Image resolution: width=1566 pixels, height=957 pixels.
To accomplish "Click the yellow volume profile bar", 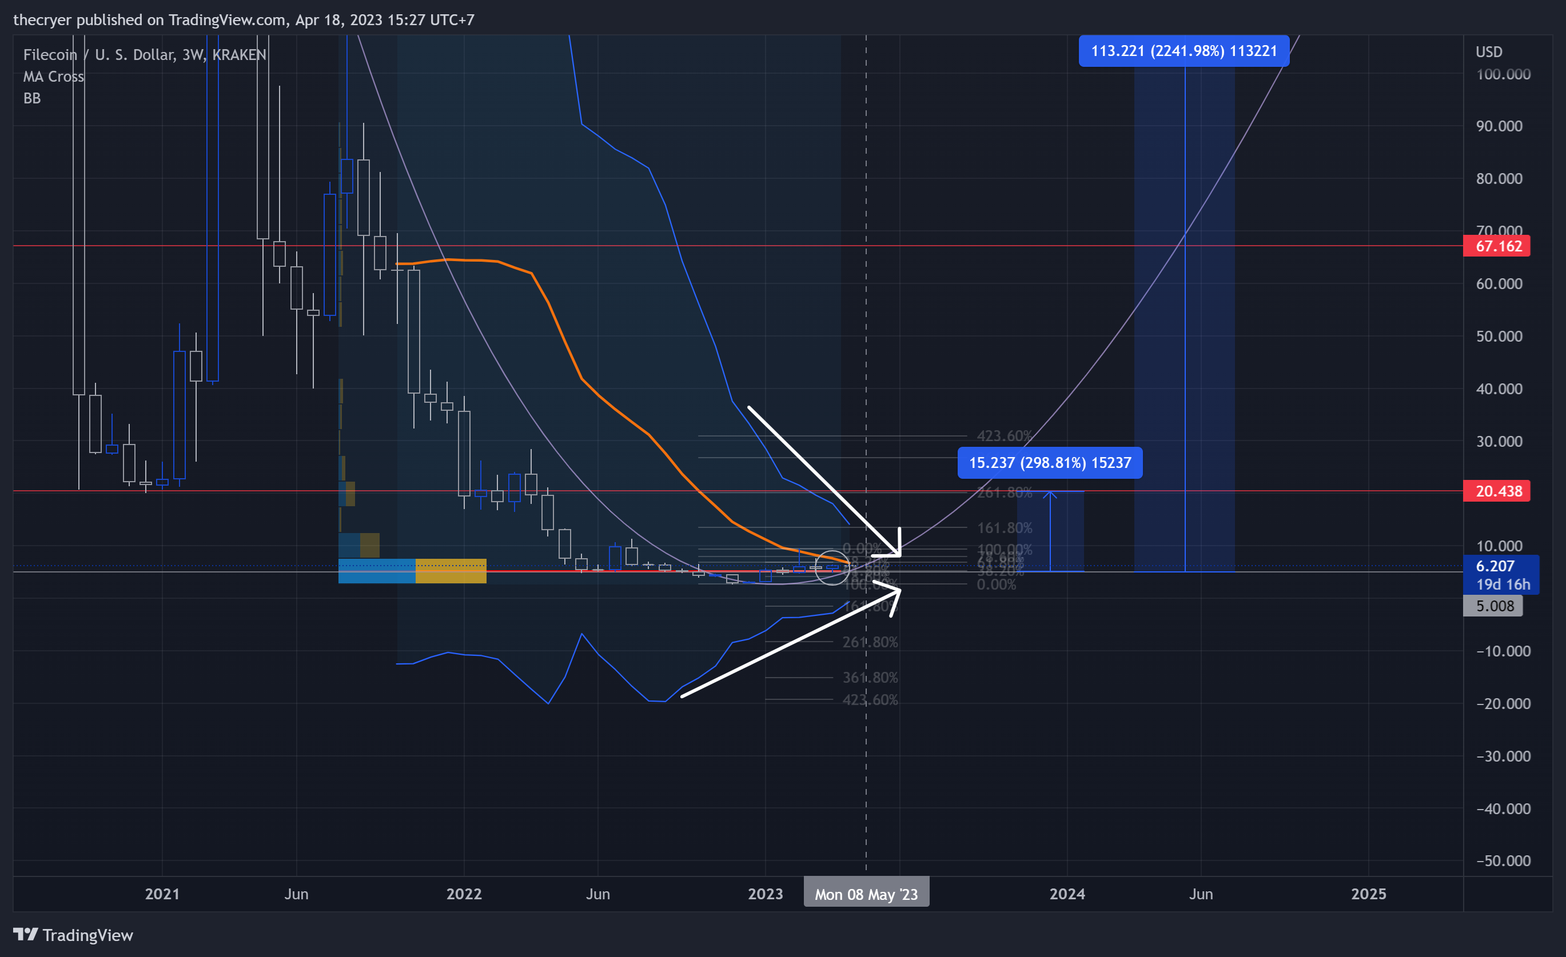I will point(451,571).
